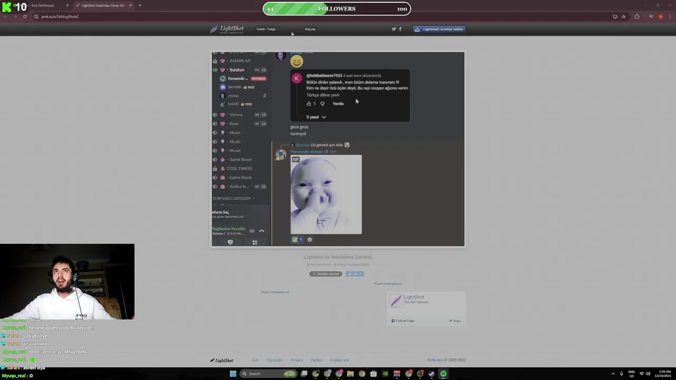Open the Privacy footer link
The height and width of the screenshot is (380, 676).
point(297,360)
